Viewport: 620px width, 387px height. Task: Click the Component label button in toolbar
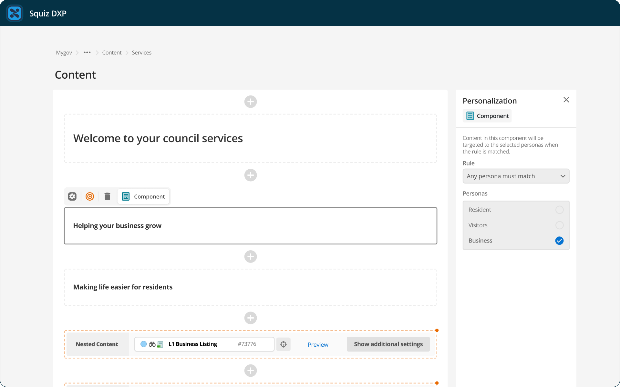pos(143,196)
